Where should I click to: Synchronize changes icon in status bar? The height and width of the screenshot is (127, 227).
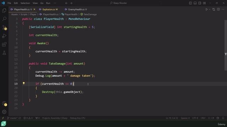click(x=20, y=118)
